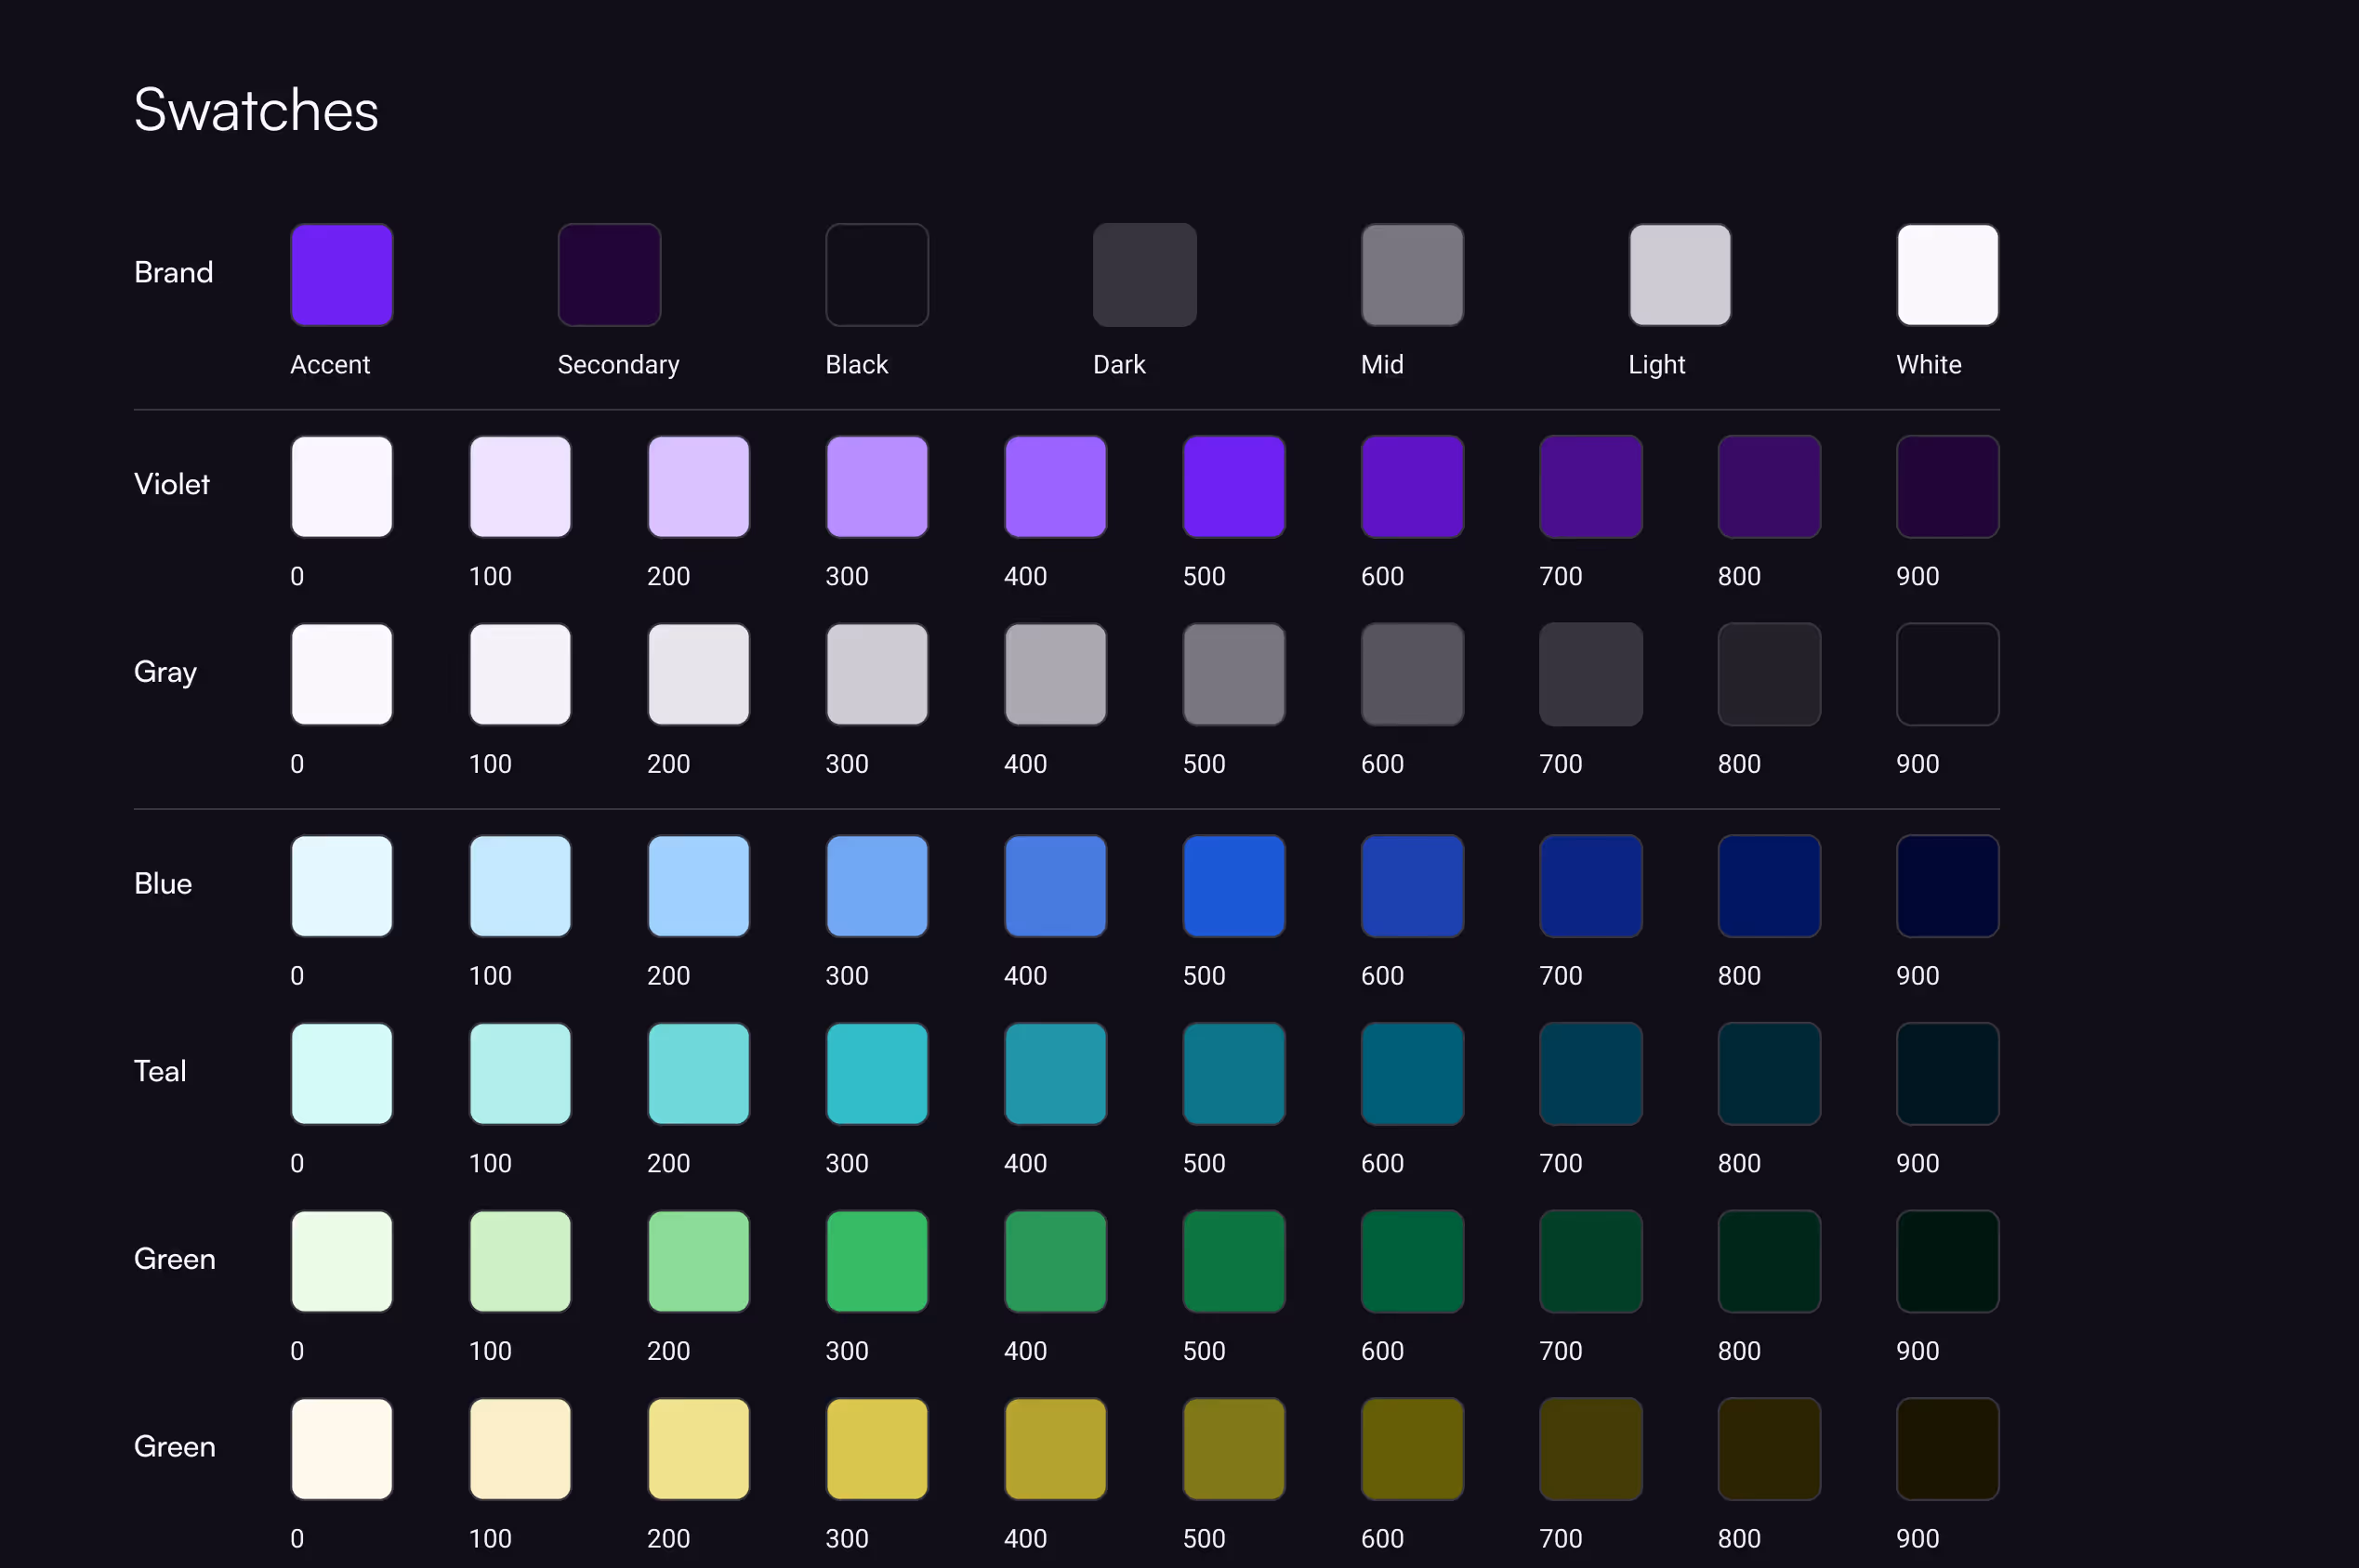Select the Brand White swatch

pos(1947,274)
